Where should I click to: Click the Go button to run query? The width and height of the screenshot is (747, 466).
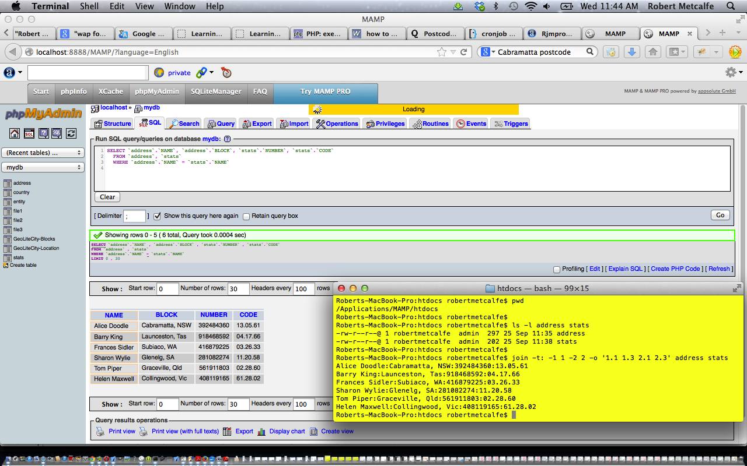pyautogui.click(x=720, y=215)
